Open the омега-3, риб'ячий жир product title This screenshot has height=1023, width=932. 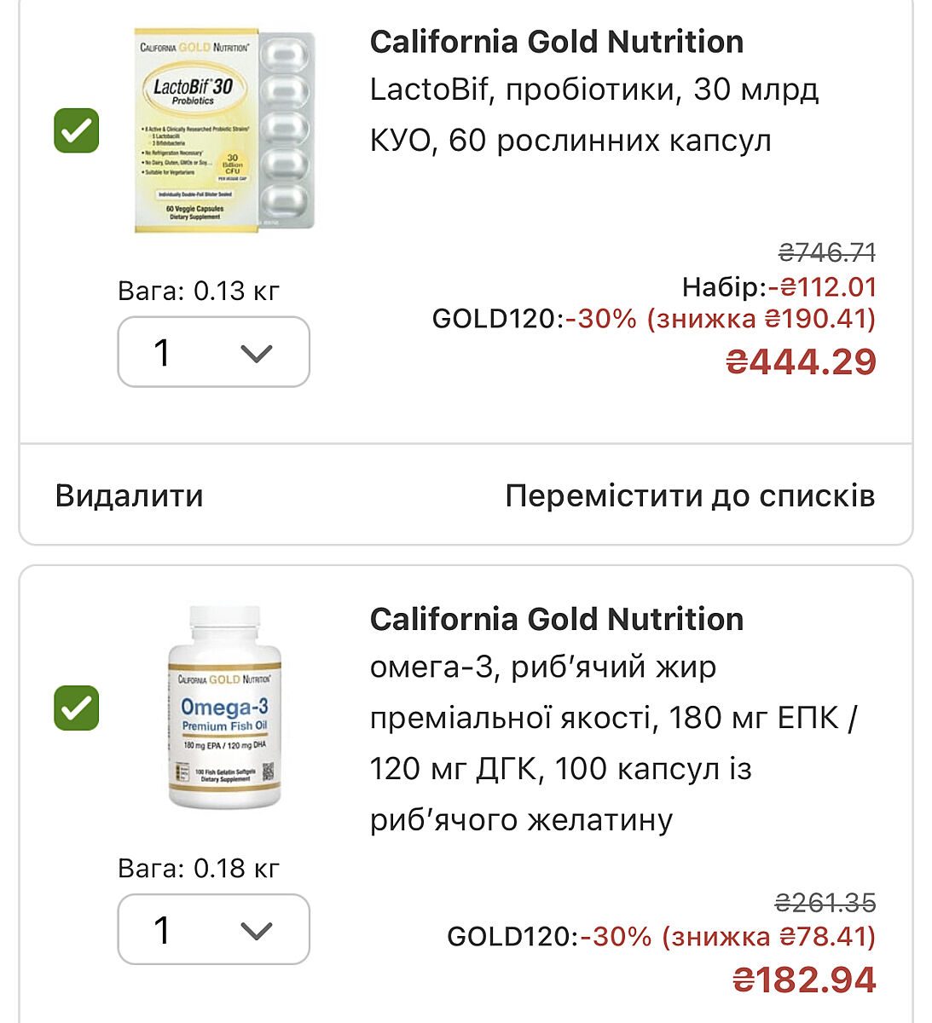pyautogui.click(x=612, y=743)
